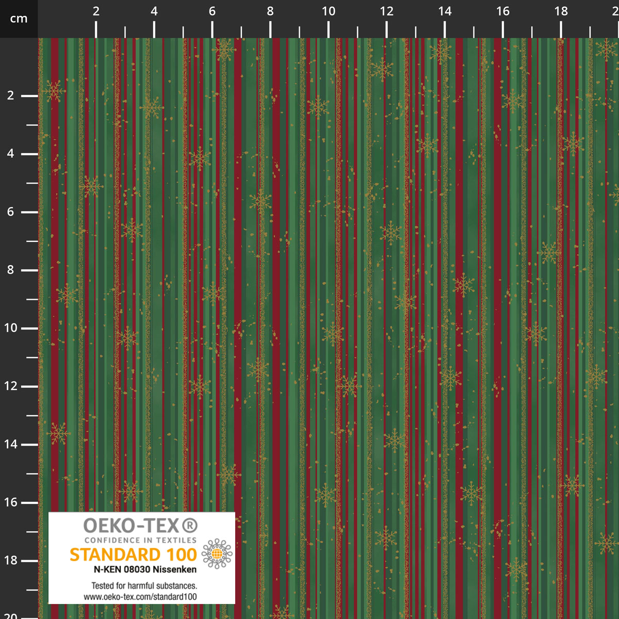
Task: Click the orange STANDARD 100 text
Action: tap(133, 555)
